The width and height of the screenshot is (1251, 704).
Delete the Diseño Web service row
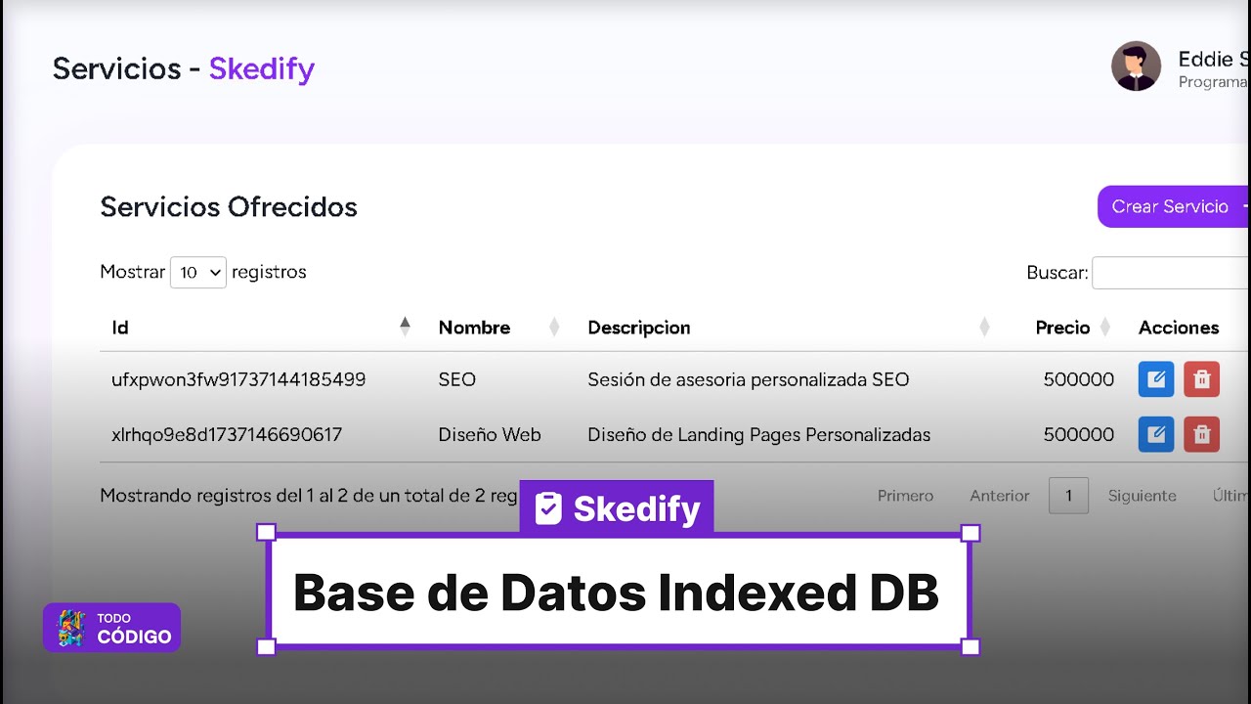(x=1202, y=434)
